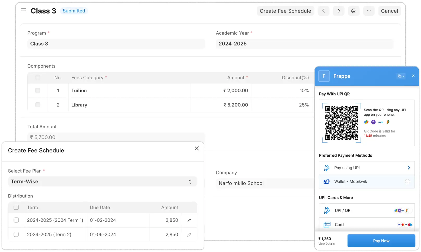Click the print icon
Image resolution: width=421 pixels, height=252 pixels.
pos(354,11)
